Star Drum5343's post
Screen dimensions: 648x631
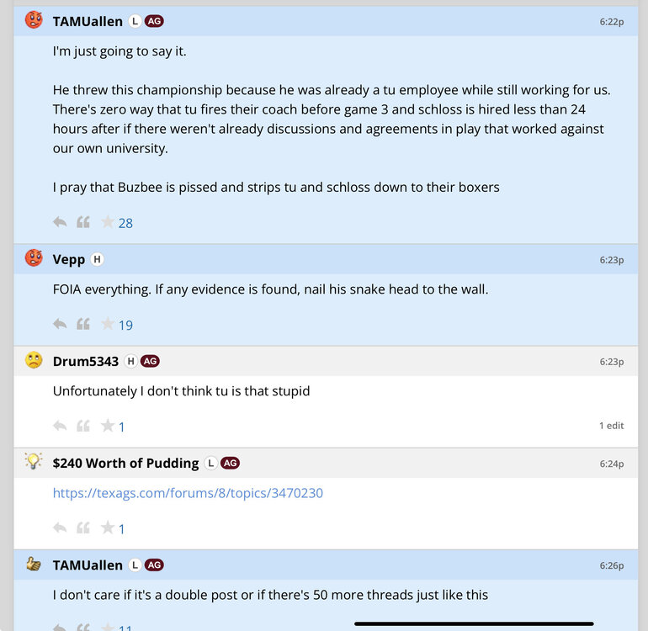tap(108, 427)
